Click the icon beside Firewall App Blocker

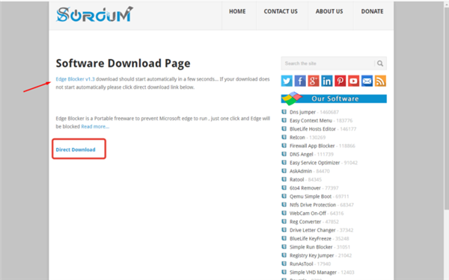[284, 146]
